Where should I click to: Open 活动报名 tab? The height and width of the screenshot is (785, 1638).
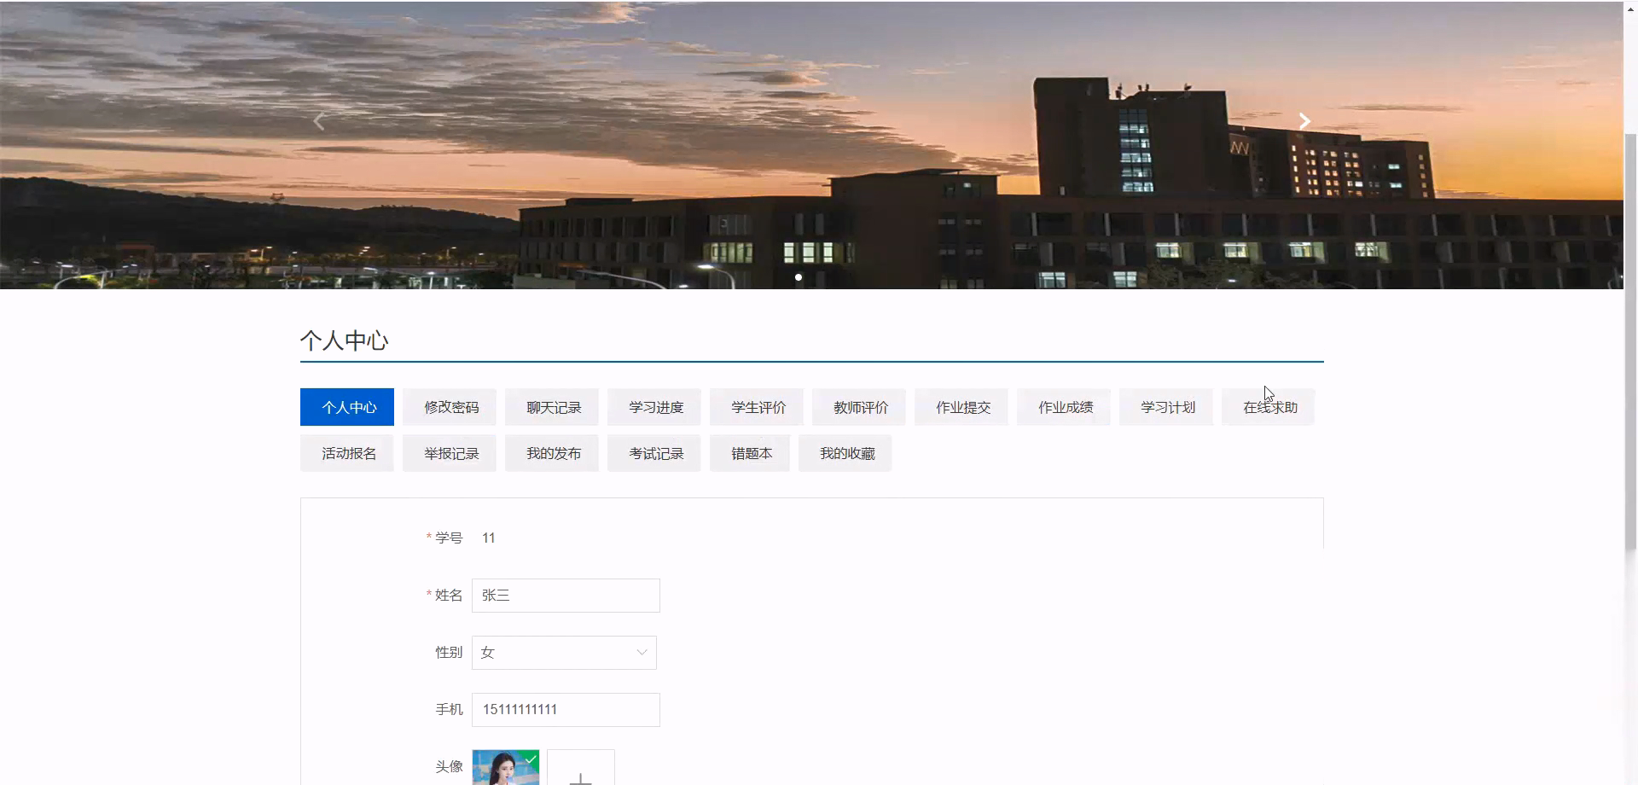[x=347, y=453]
